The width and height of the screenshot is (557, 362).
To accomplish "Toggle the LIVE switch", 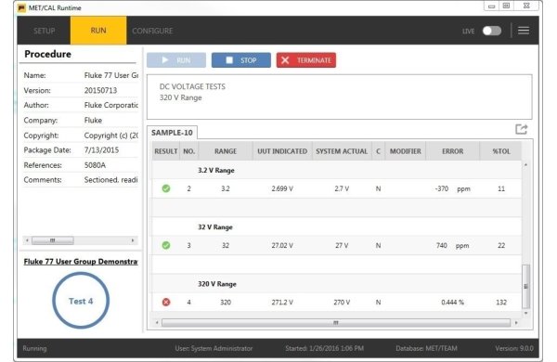I will (x=492, y=31).
